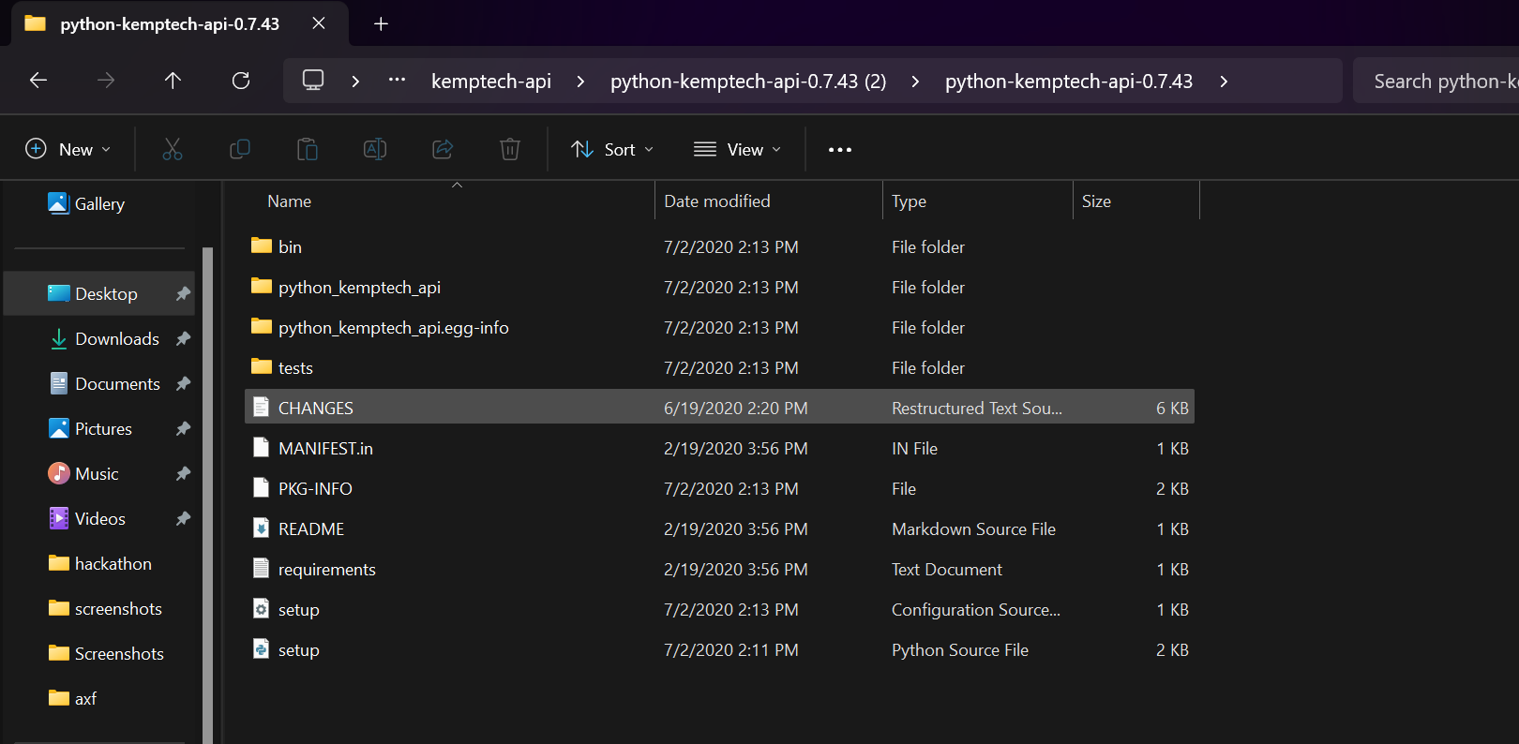Click the pin icon beside Downloads
Image resolution: width=1519 pixels, height=744 pixels.
[x=183, y=339]
